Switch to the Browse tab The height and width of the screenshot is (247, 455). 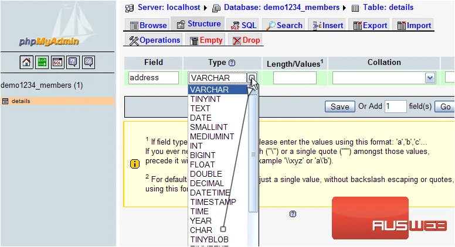pyautogui.click(x=148, y=26)
